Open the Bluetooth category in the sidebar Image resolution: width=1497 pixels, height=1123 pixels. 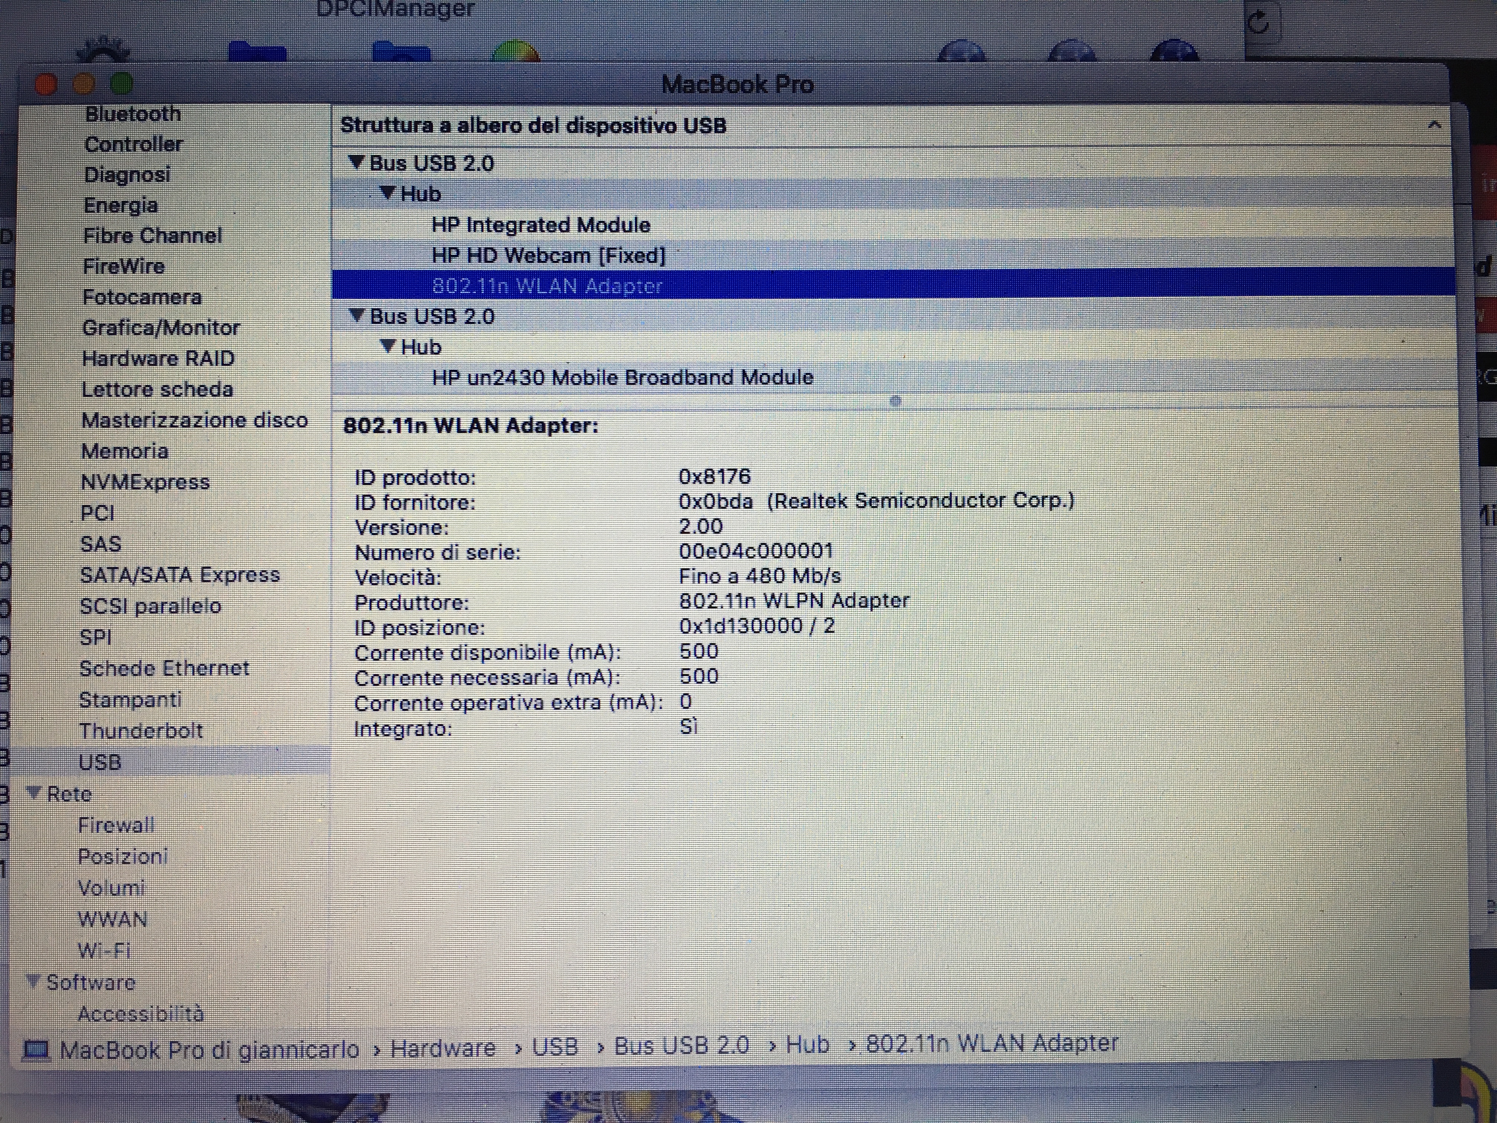click(x=133, y=114)
